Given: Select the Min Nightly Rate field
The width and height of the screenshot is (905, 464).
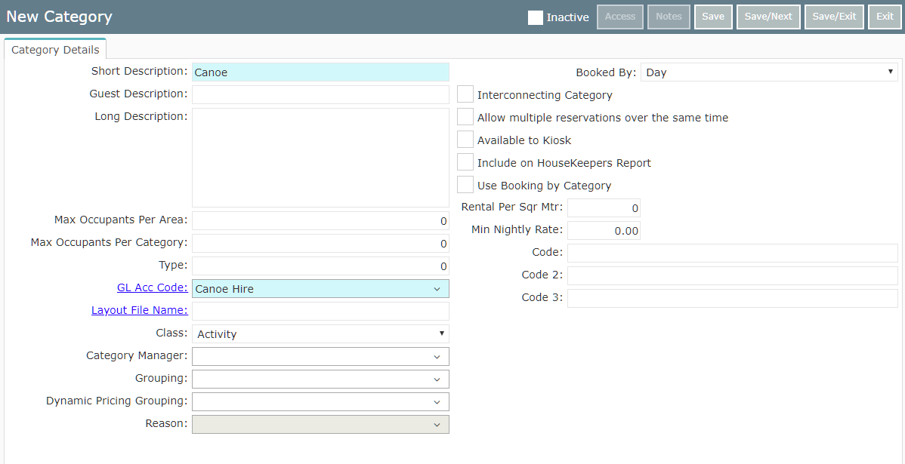Looking at the screenshot, I should (604, 231).
